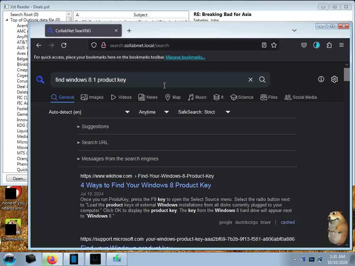This screenshot has width=355, height=266.
Task: Open Firefox hamburger application menu
Action: click(x=341, y=45)
